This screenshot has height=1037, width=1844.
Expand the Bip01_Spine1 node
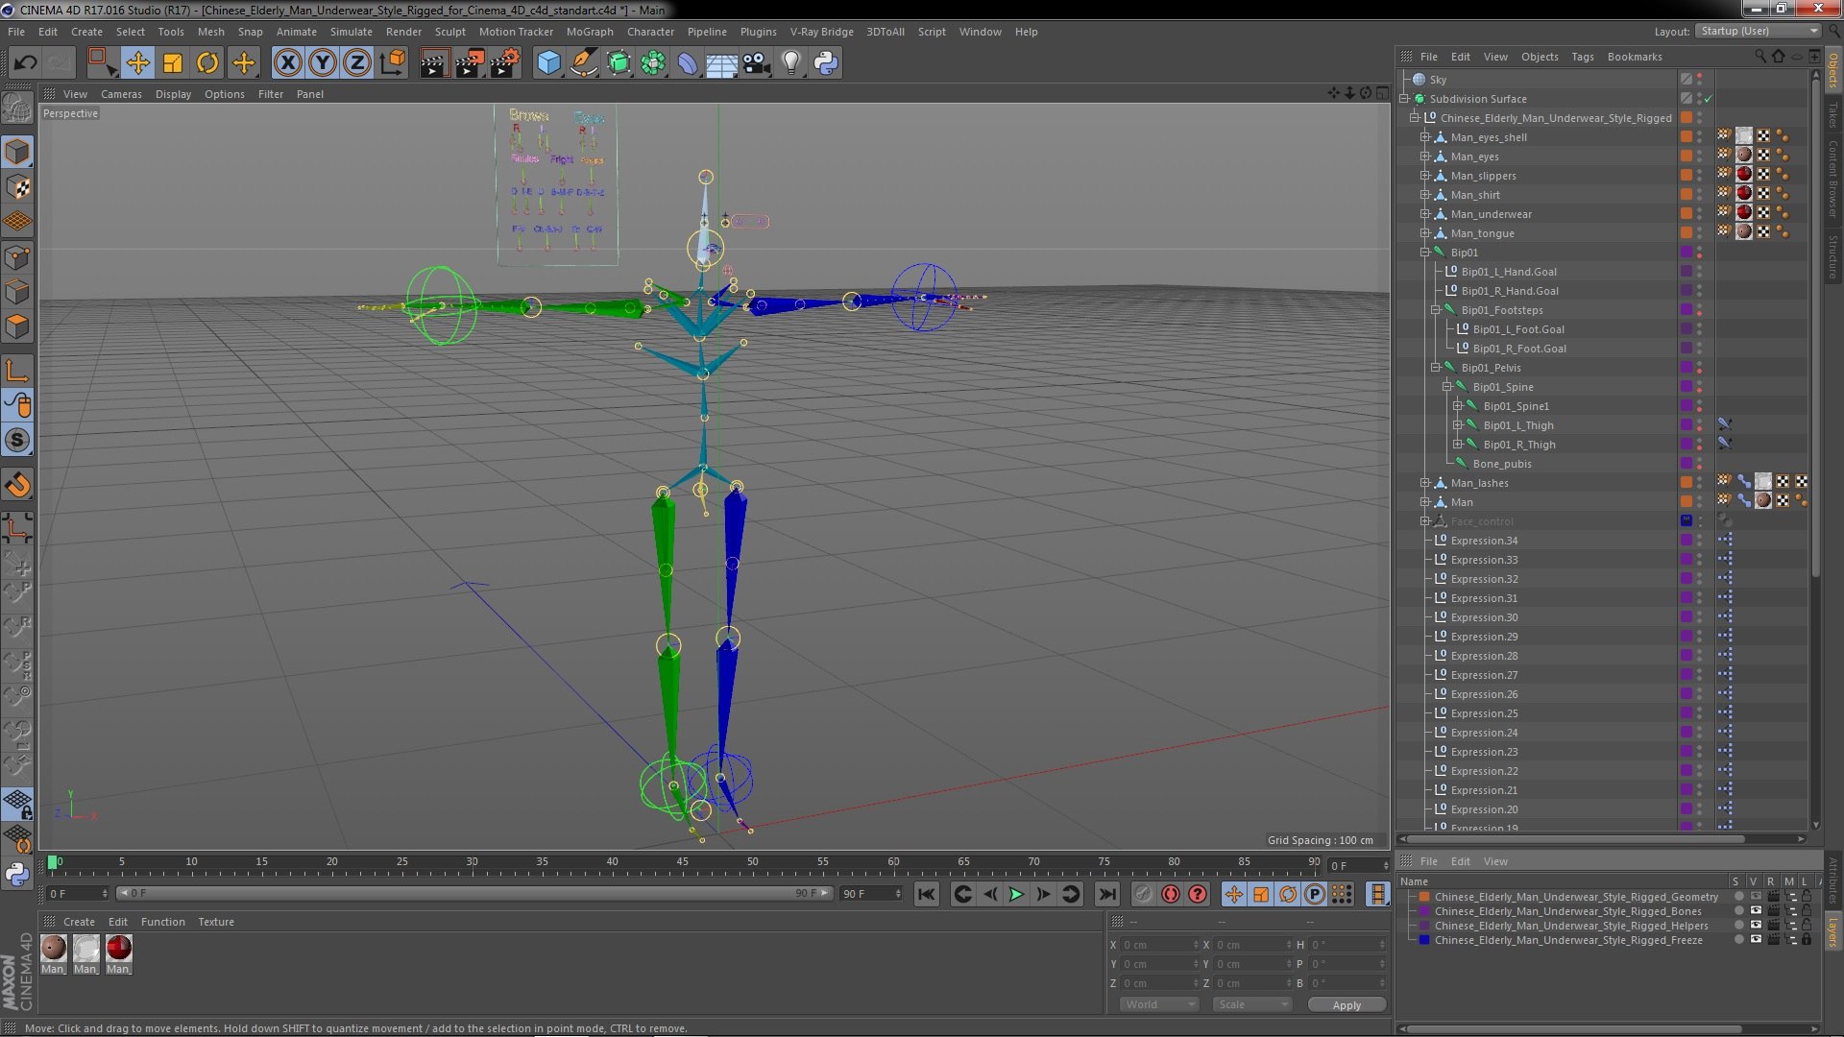click(1457, 406)
